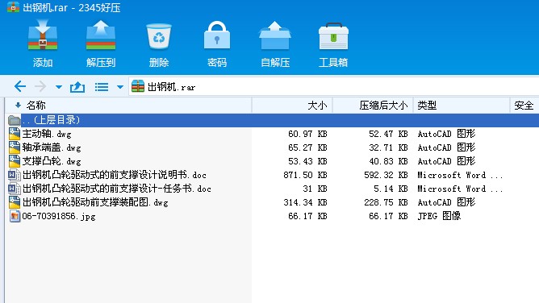Click the 解压到 (Extract to) icon
This screenshot has height=303, width=539.
click(x=101, y=35)
